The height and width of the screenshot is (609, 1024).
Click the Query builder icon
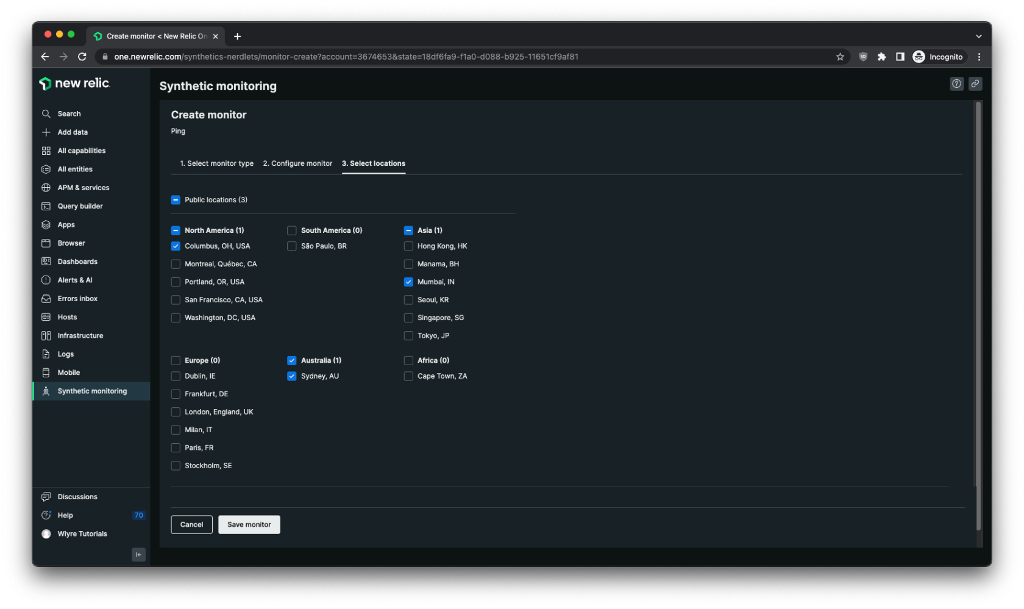pyautogui.click(x=46, y=206)
